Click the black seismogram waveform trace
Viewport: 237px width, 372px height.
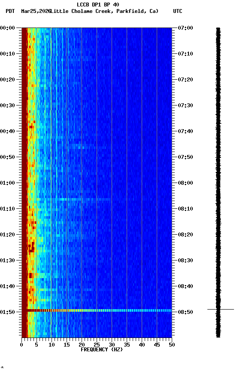218,183
